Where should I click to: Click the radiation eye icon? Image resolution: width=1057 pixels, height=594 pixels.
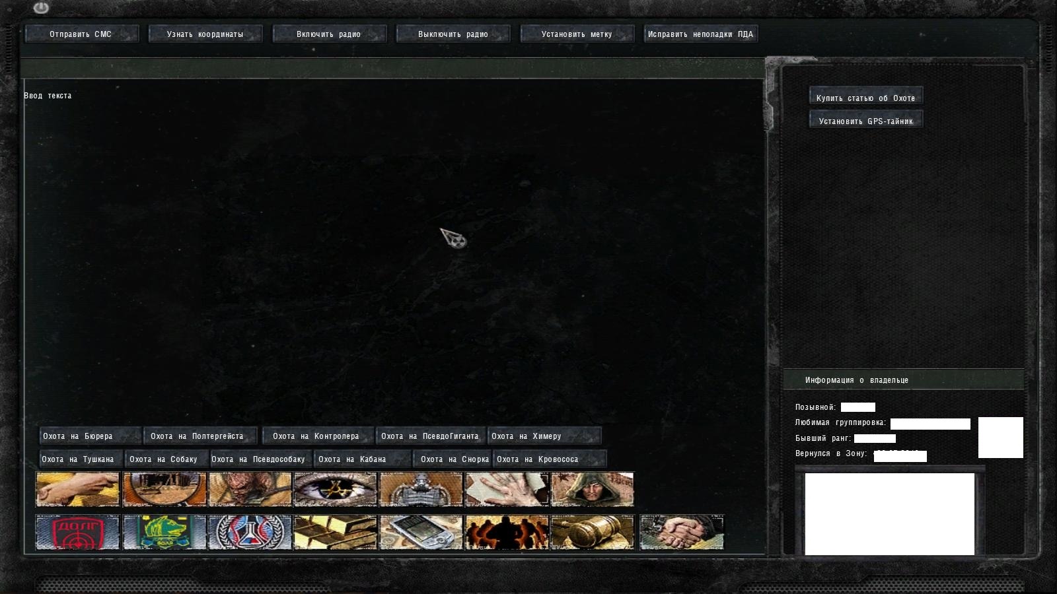(335, 489)
